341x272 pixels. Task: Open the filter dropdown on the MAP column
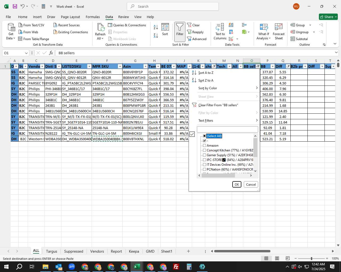pyautogui.click(x=189, y=66)
